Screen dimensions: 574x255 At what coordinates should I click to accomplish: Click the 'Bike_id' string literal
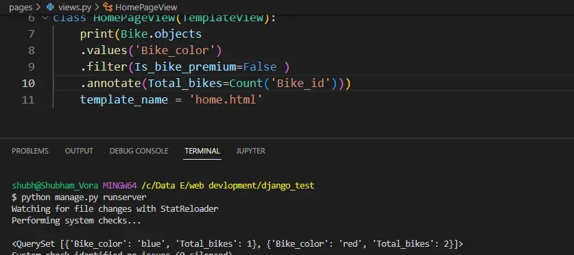(300, 84)
